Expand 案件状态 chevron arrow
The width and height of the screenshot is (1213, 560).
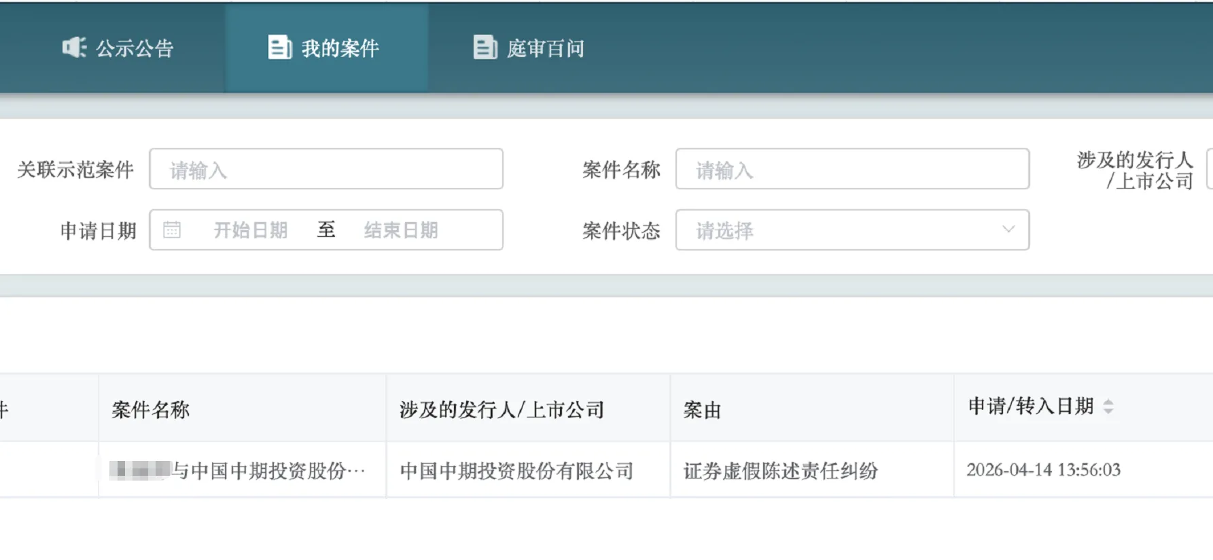click(x=1008, y=229)
